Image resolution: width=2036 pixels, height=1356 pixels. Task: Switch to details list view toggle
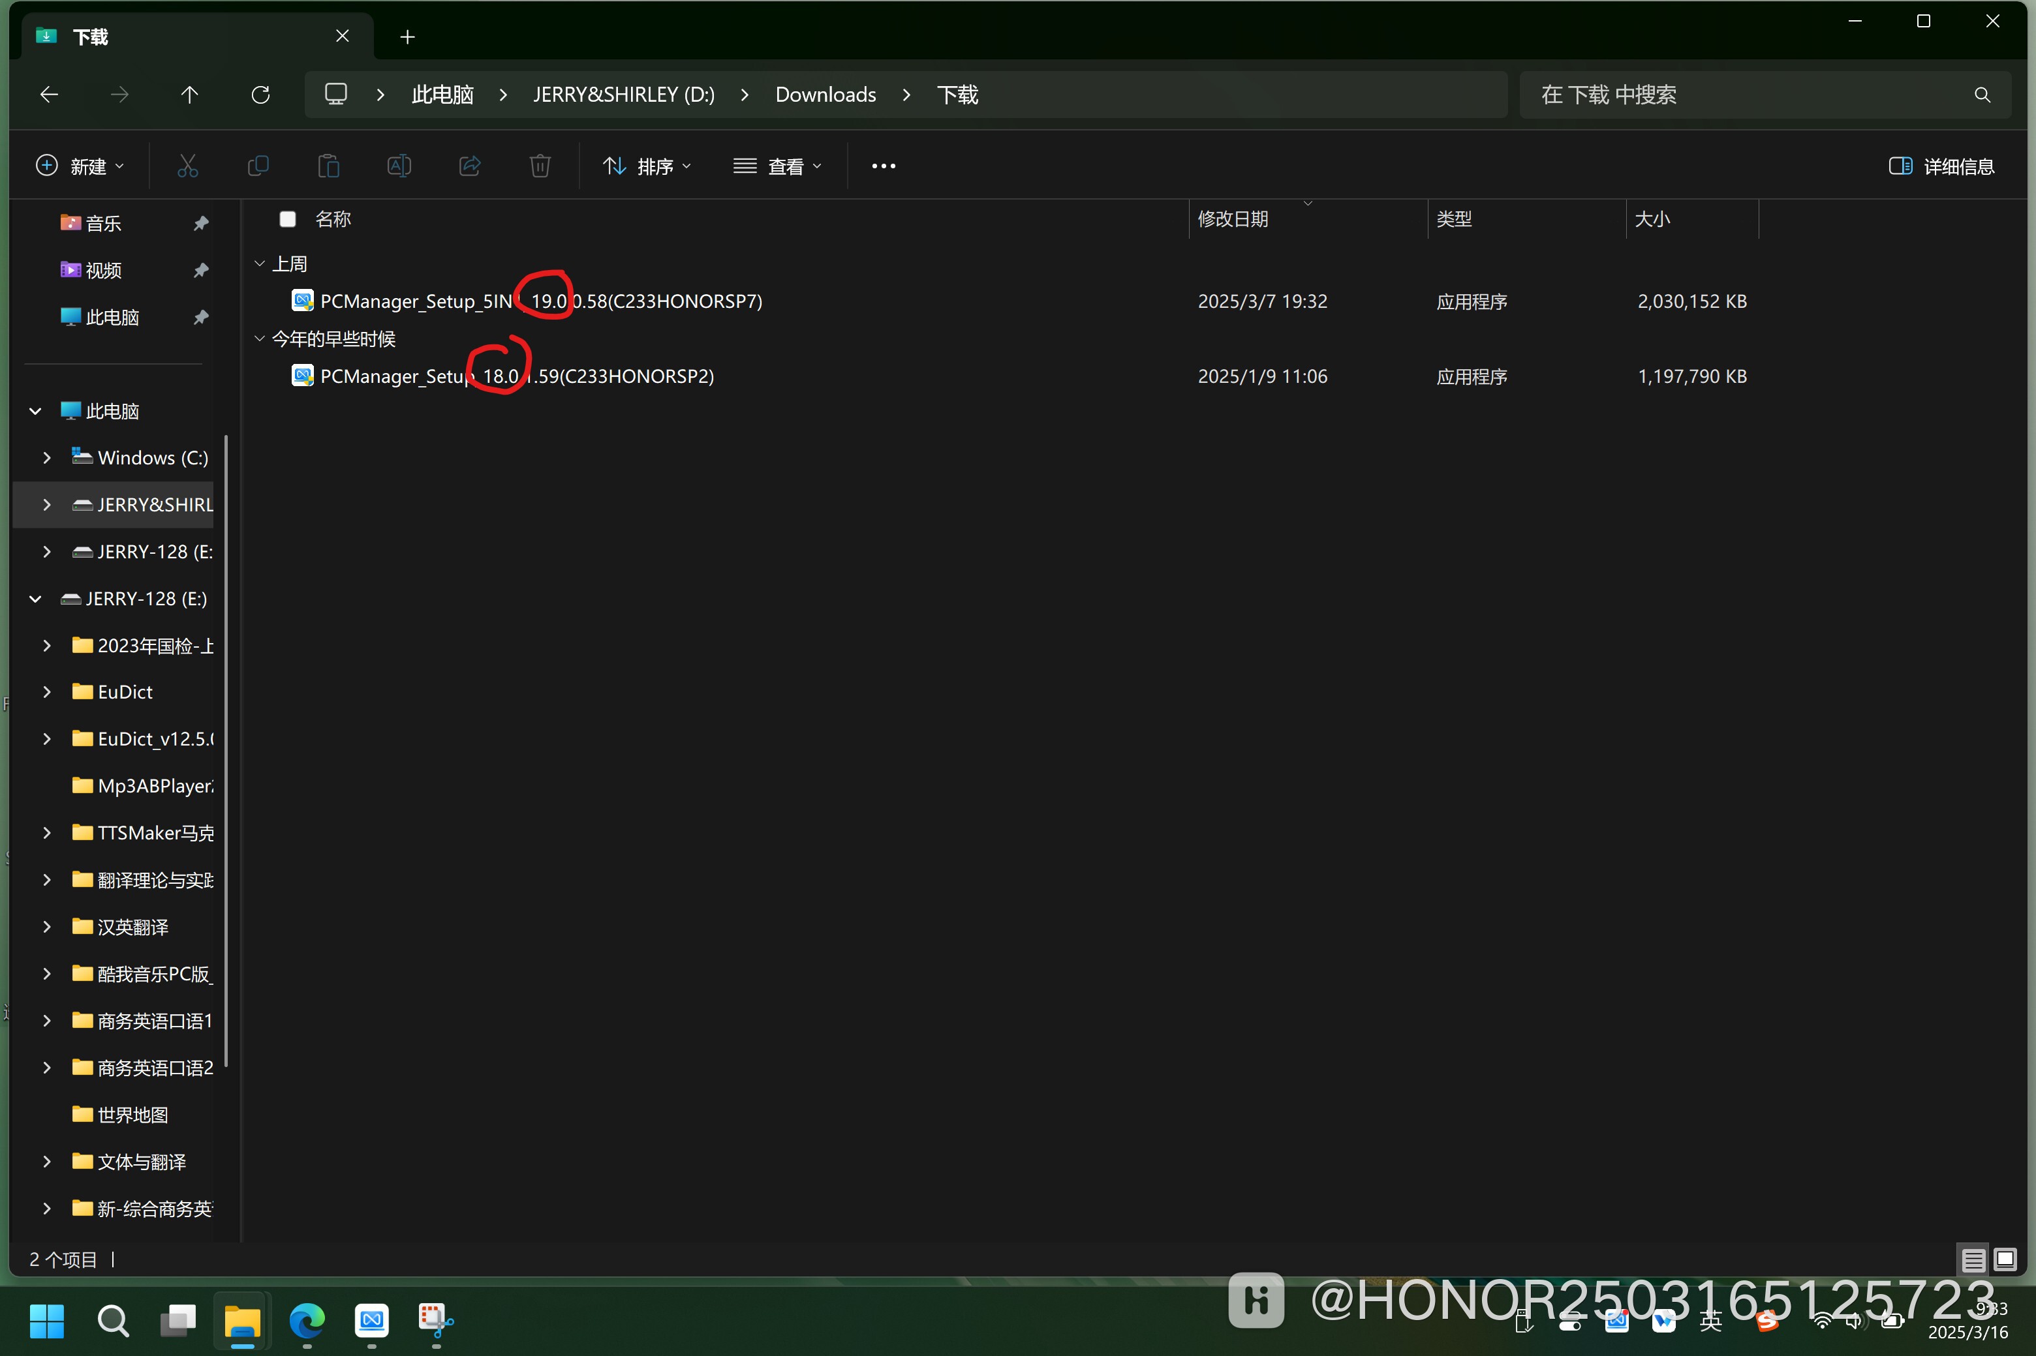pos(1973,1259)
